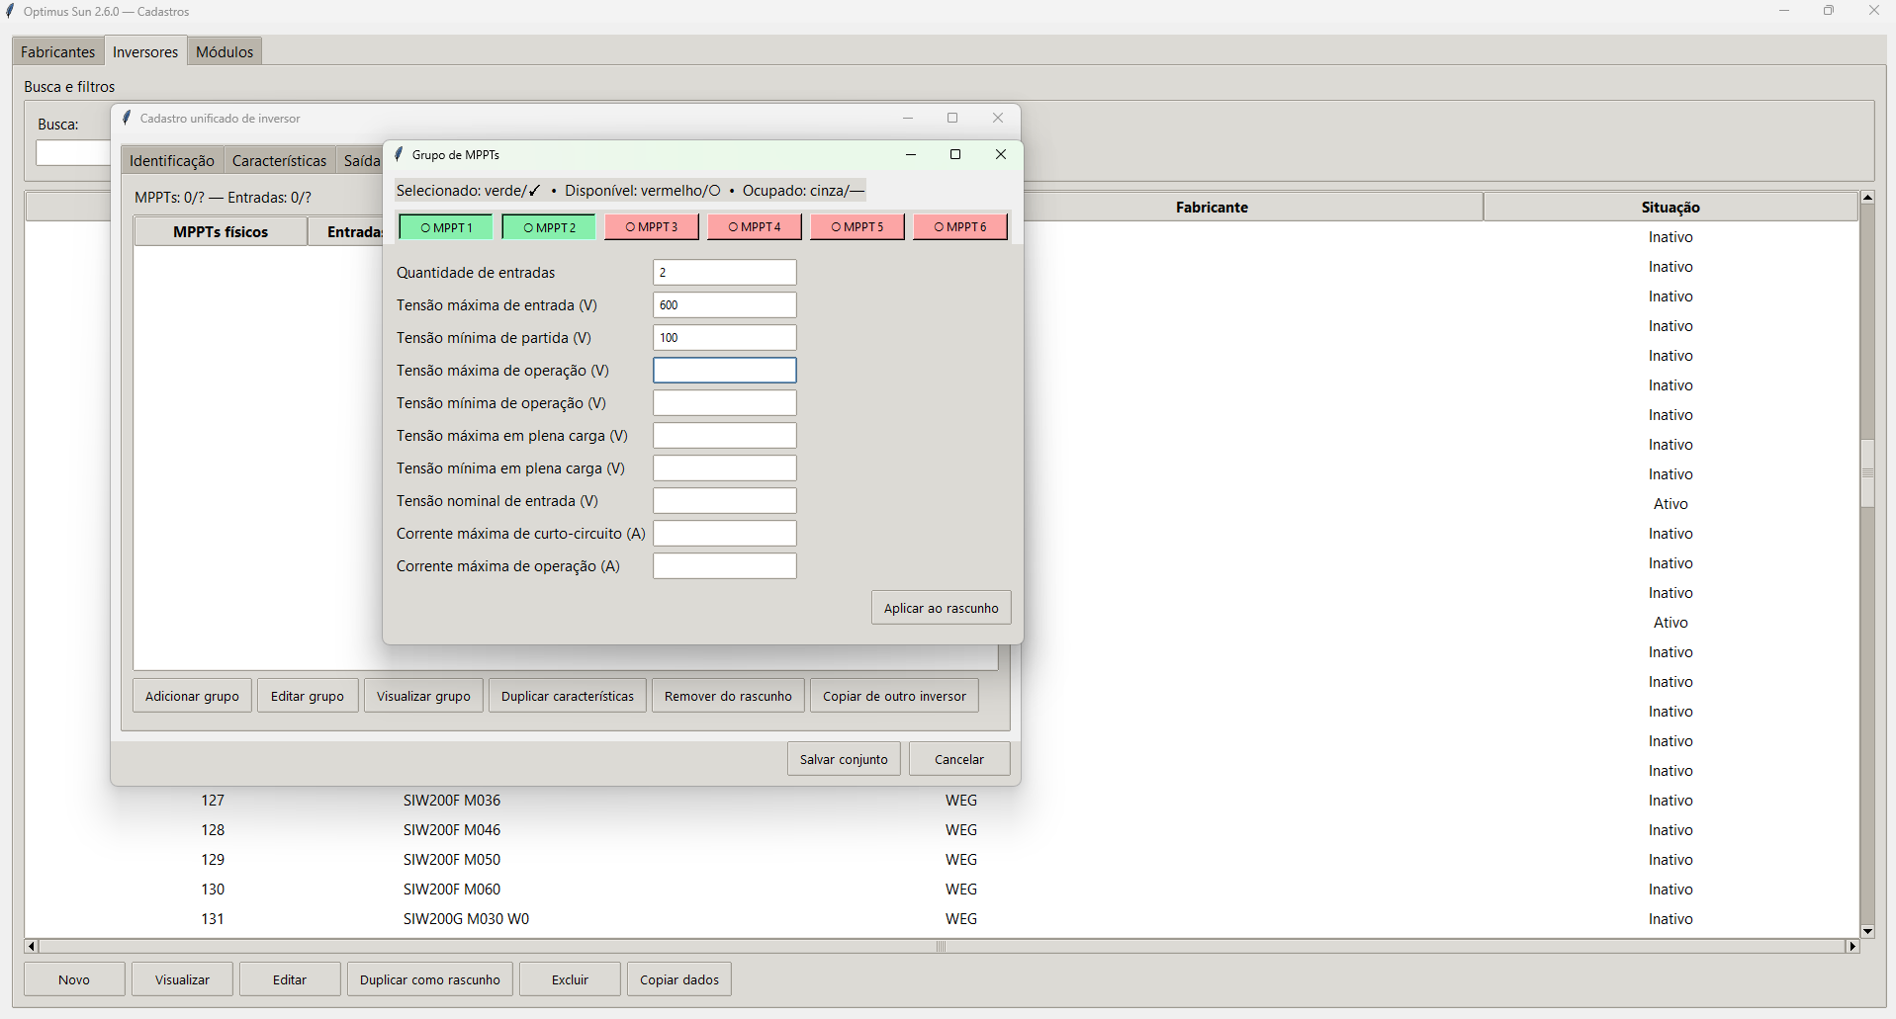The width and height of the screenshot is (1896, 1019).
Task: Focus Tensão máxima em plena carga field
Action: 725,436
